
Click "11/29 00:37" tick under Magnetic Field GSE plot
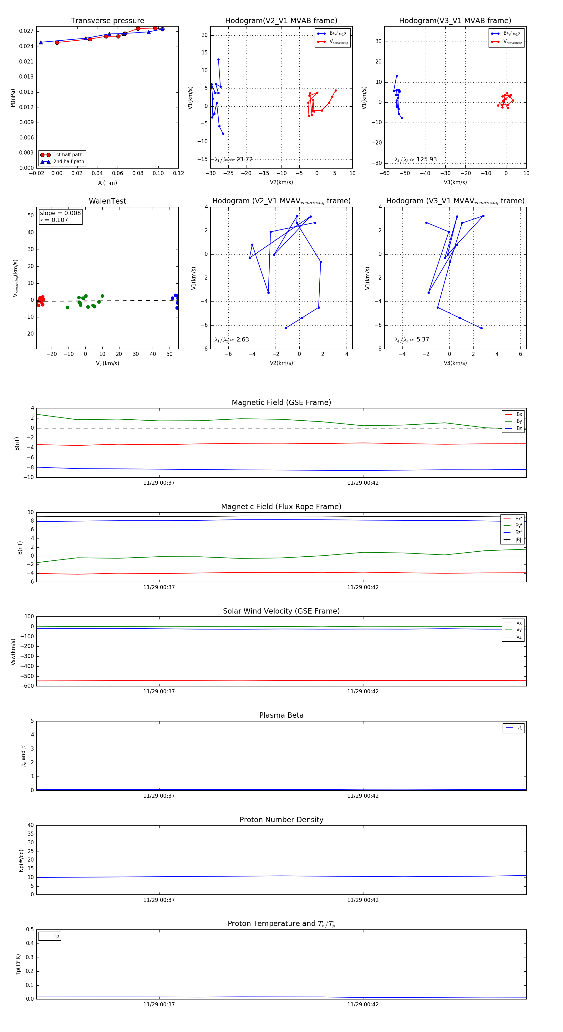coord(159,483)
